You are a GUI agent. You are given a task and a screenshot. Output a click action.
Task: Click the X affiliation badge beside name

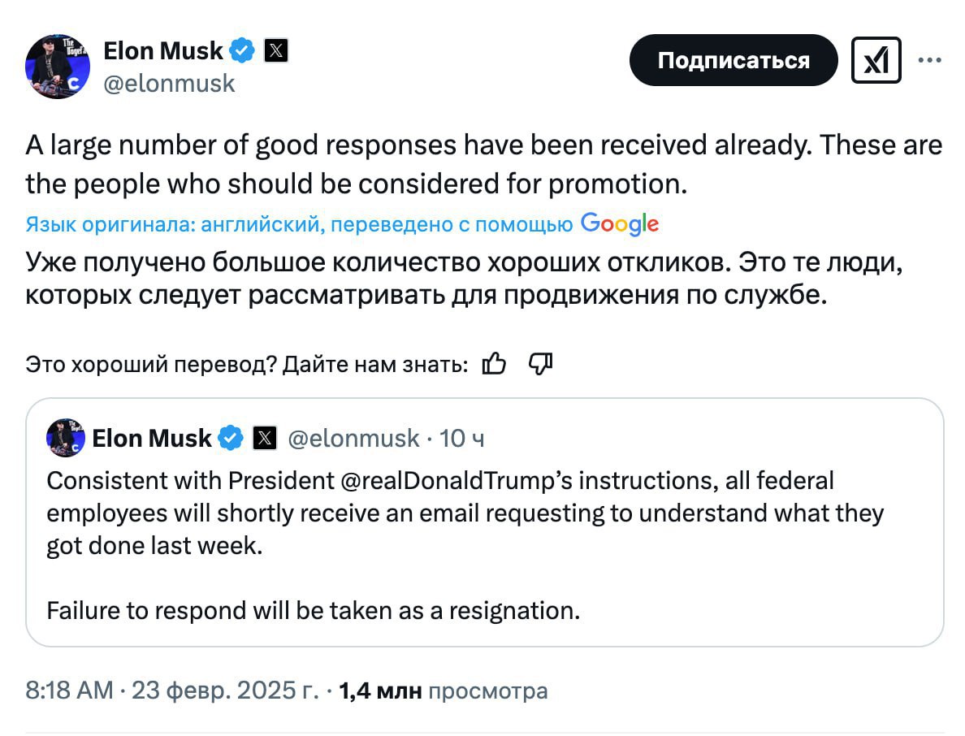click(x=276, y=50)
